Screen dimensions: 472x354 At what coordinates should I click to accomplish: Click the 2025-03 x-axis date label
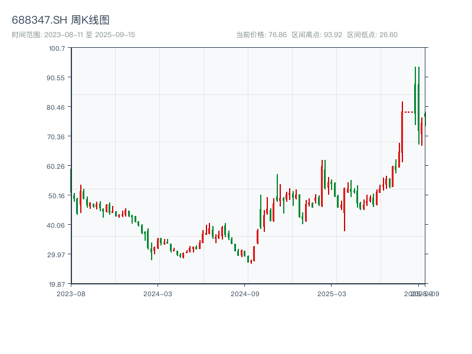(x=332, y=293)
